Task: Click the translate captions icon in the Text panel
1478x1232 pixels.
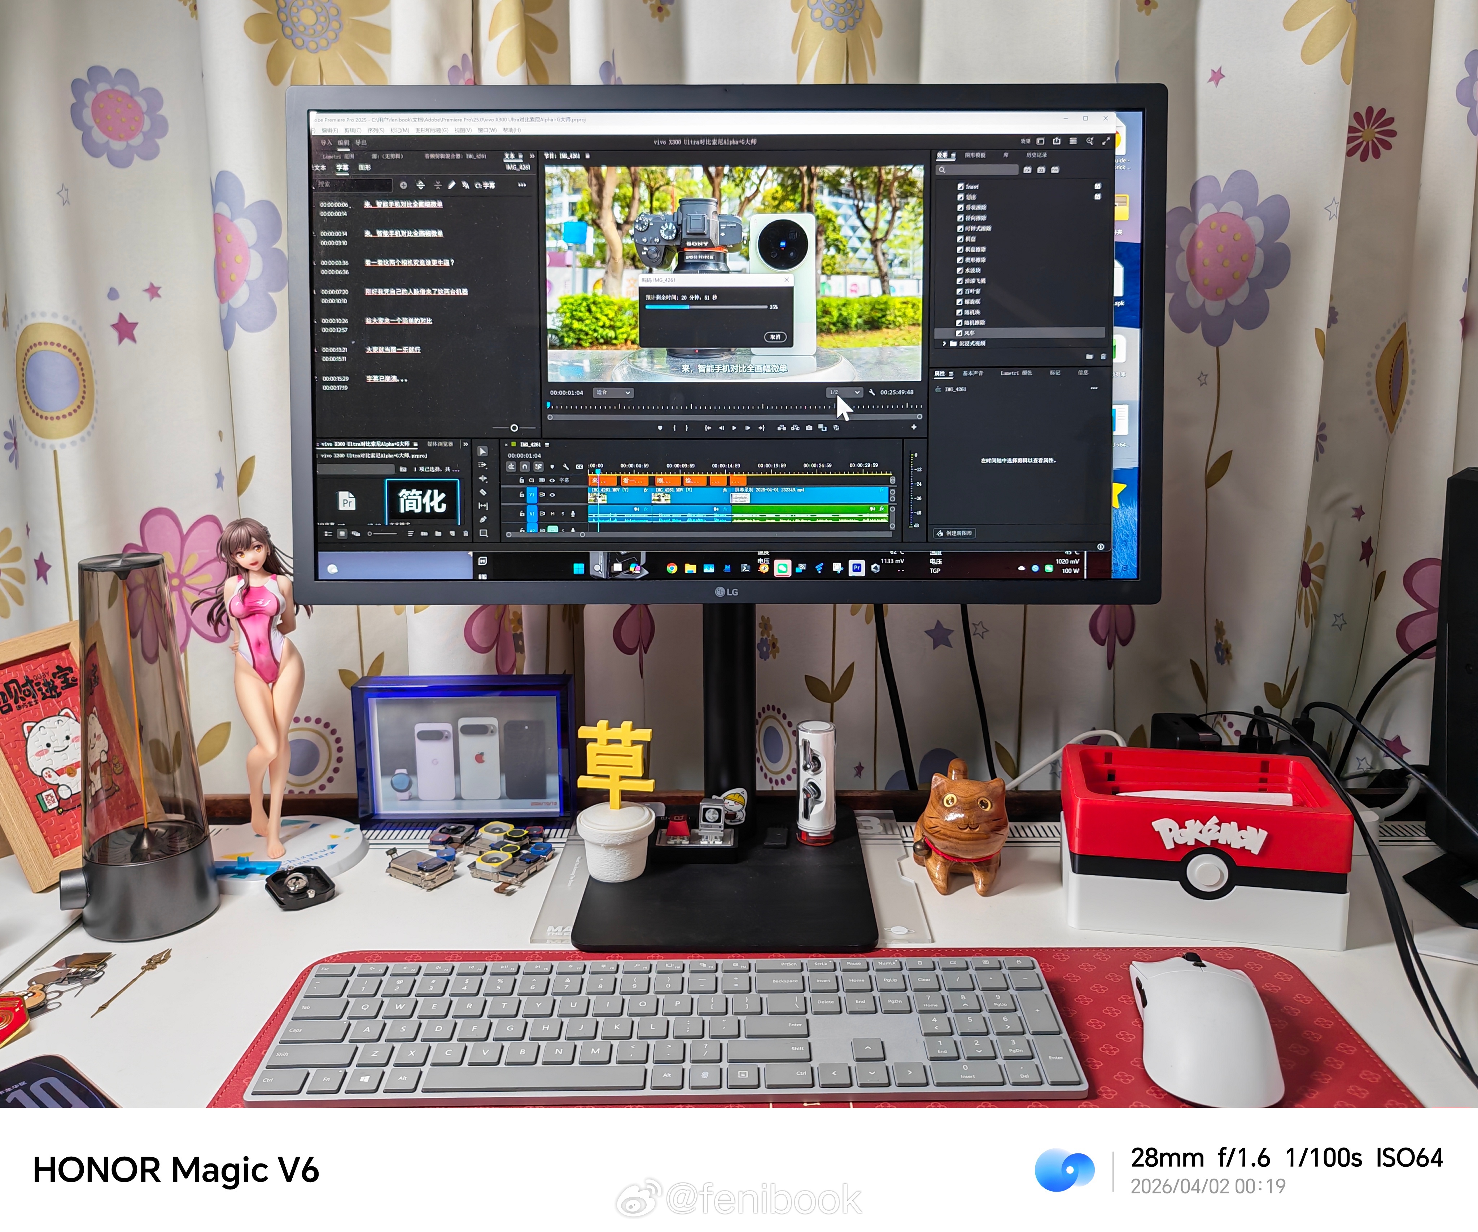Action: click(465, 185)
